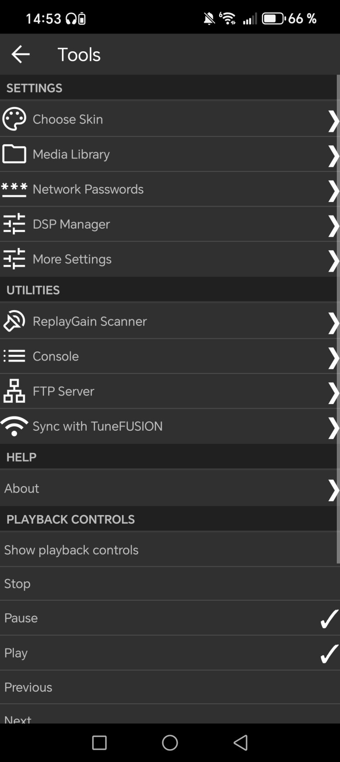Tap the DSP Manager sliders icon
This screenshot has width=340, height=762.
pyautogui.click(x=14, y=224)
